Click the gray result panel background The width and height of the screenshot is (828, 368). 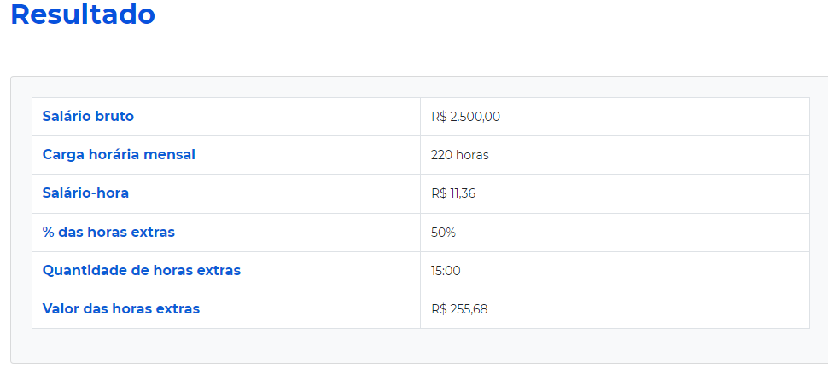[x=420, y=345]
